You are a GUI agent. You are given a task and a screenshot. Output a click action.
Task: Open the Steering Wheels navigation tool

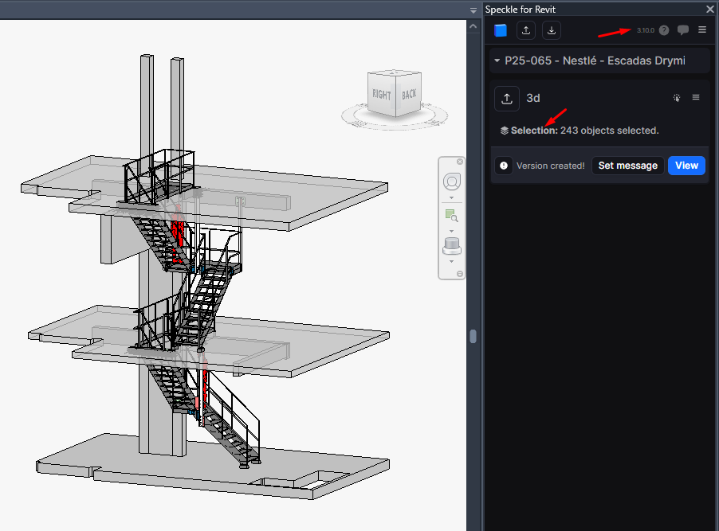coord(451,180)
